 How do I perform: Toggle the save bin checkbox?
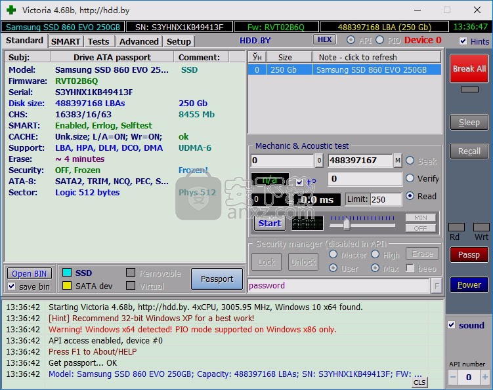(12, 286)
